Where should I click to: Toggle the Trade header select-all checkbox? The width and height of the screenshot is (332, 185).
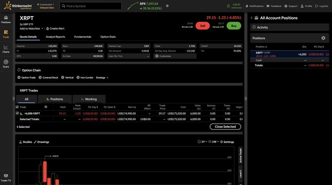[x=17, y=107]
